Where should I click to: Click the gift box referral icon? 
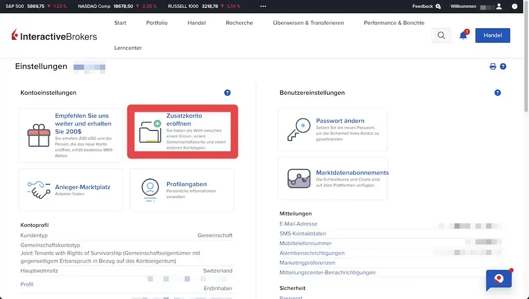(x=39, y=135)
